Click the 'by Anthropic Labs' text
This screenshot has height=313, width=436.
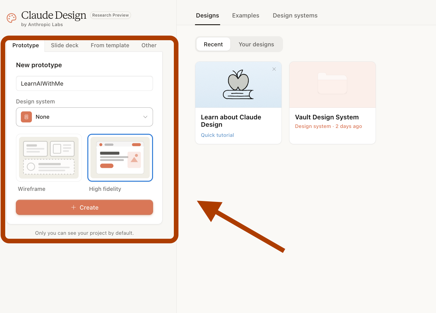point(42,25)
